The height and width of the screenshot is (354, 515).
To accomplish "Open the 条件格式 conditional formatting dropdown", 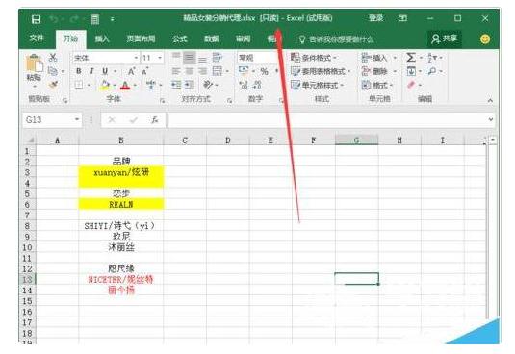I will pos(314,58).
